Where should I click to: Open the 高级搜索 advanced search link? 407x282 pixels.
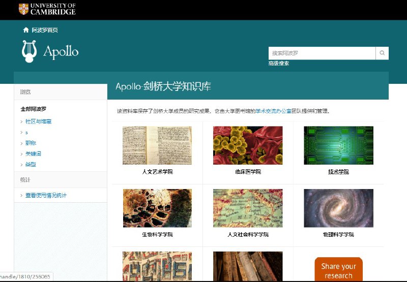pyautogui.click(x=279, y=63)
